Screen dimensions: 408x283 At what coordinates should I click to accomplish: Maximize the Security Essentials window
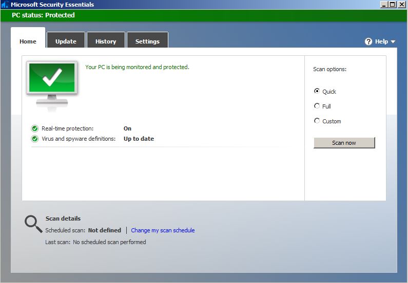pos(393,4)
